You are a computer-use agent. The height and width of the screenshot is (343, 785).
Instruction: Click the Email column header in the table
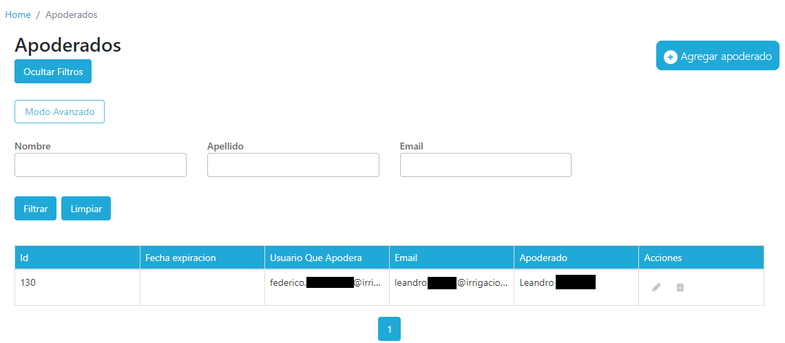[406, 258]
